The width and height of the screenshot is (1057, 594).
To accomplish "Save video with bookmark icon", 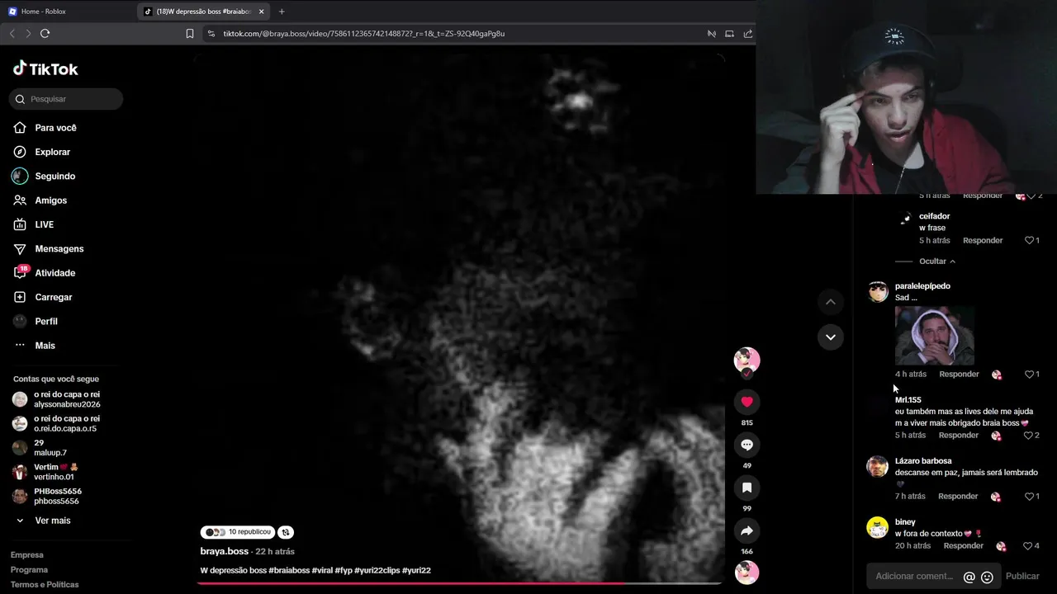I will [x=747, y=488].
